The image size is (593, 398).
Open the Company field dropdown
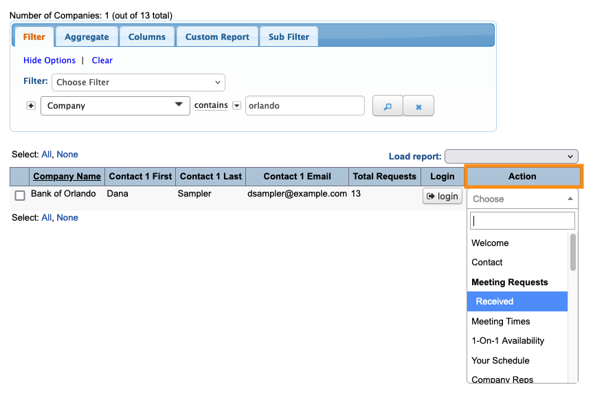(115, 106)
